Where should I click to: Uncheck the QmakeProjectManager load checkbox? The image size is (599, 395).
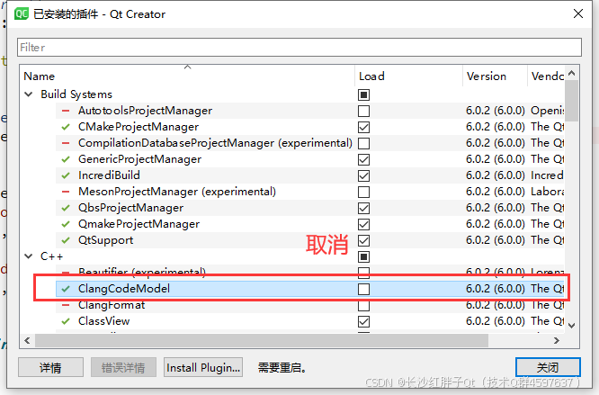(x=363, y=224)
